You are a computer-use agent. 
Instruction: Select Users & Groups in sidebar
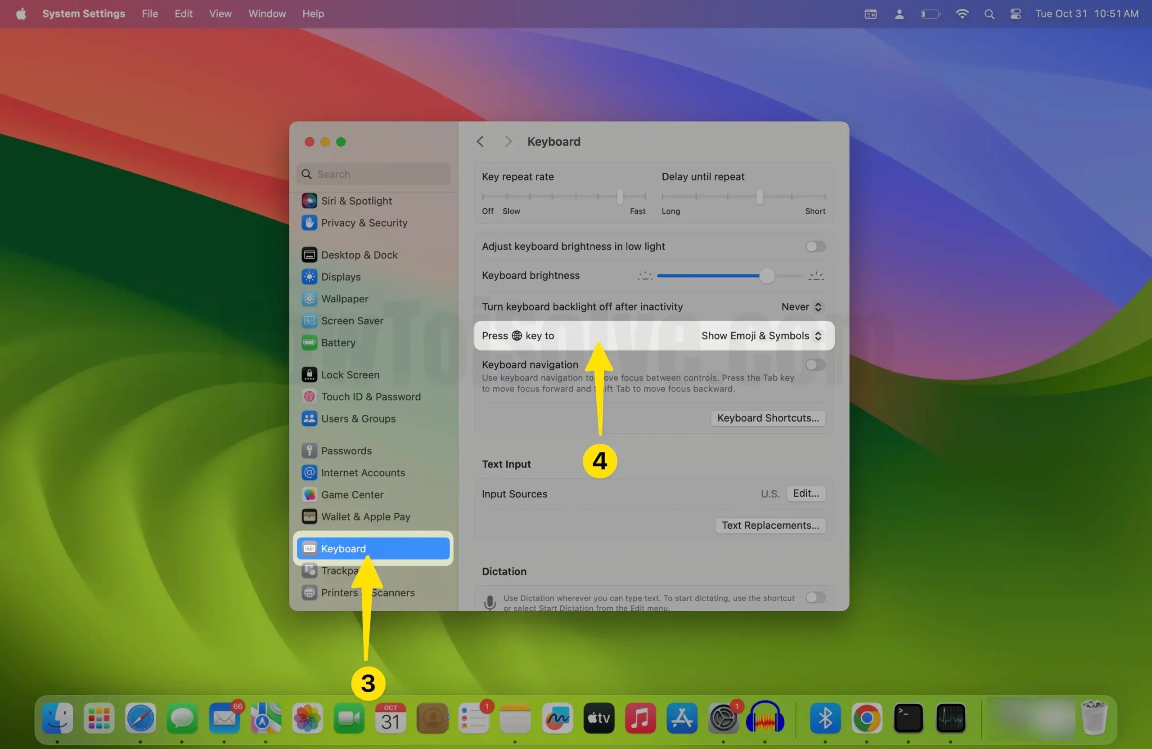click(x=358, y=419)
